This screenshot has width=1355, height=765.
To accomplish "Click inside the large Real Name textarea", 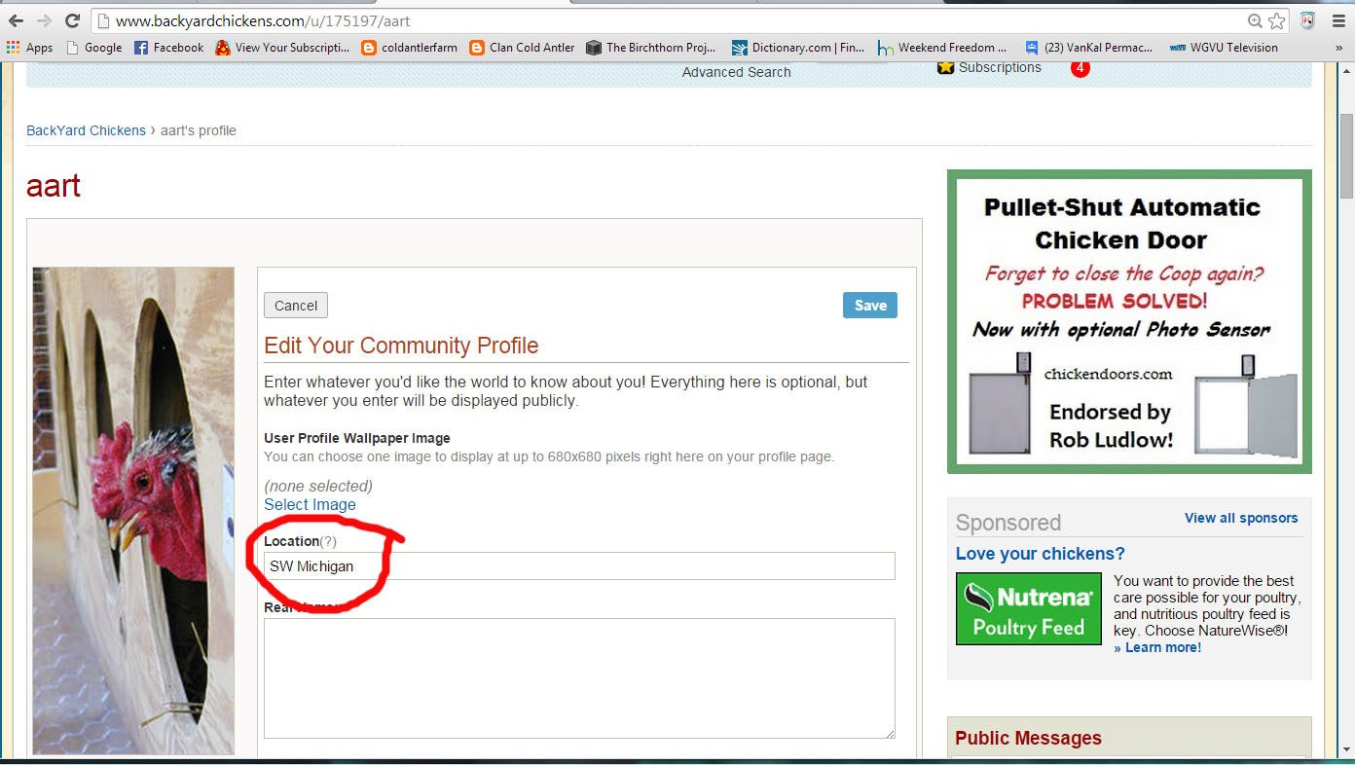I will click(579, 677).
